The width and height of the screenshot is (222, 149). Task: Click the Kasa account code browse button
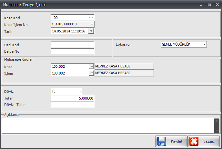pos(91,66)
